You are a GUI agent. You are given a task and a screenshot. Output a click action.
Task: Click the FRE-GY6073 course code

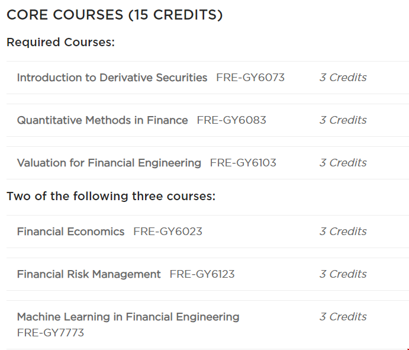click(x=250, y=78)
